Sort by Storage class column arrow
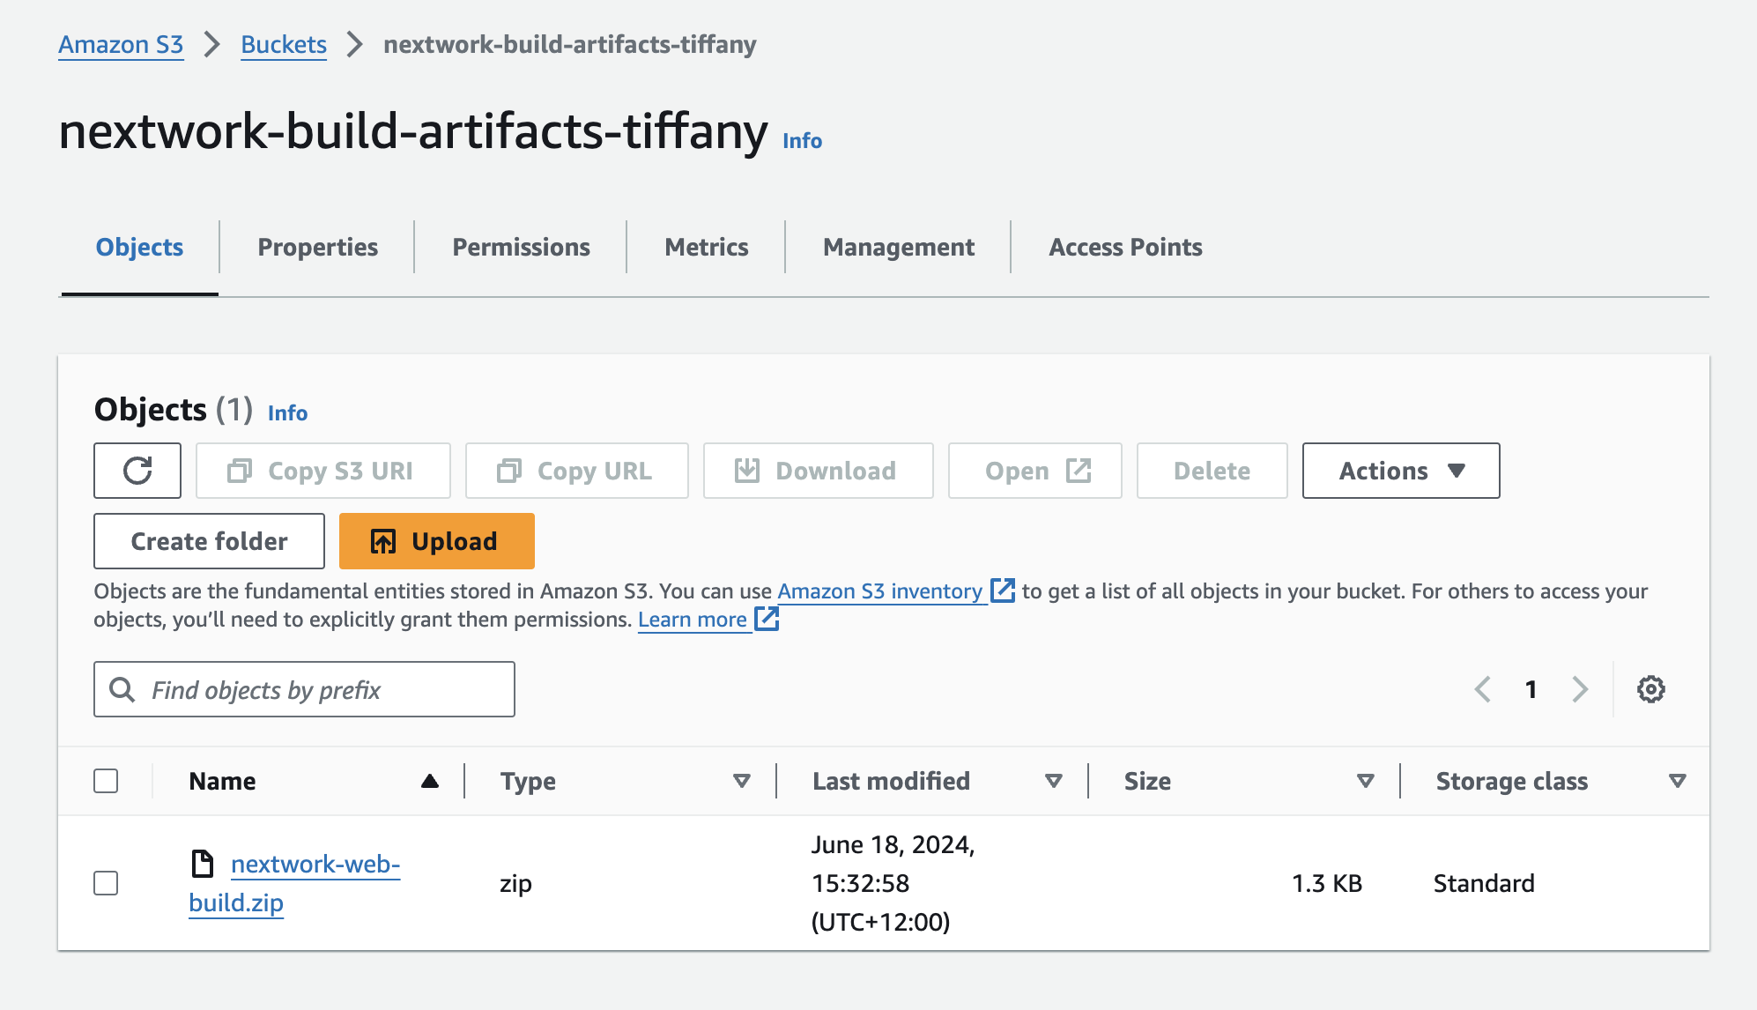This screenshot has width=1757, height=1010. (x=1677, y=781)
